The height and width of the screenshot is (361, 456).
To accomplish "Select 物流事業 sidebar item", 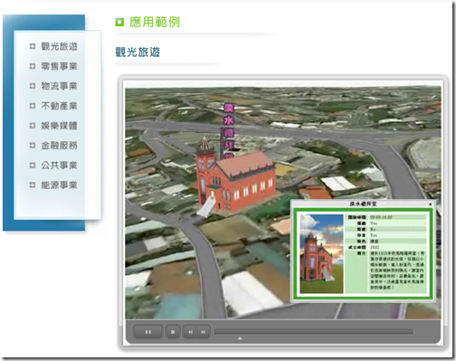I will [59, 86].
